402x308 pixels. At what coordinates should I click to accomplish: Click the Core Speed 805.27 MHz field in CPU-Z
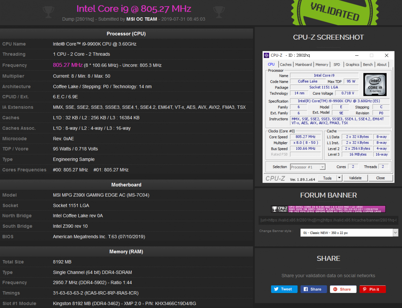(306, 137)
